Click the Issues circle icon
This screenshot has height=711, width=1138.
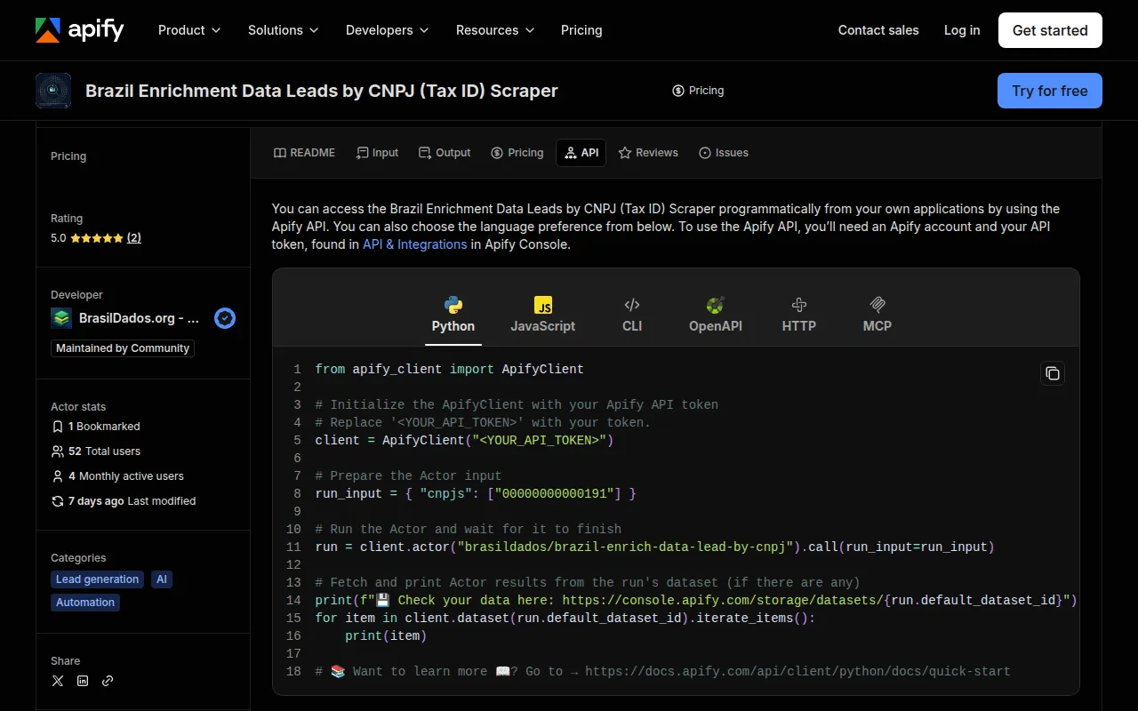(705, 153)
